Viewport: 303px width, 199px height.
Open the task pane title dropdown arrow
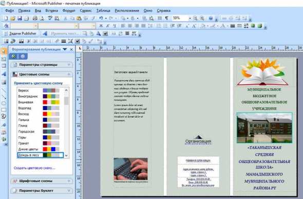tap(65, 49)
